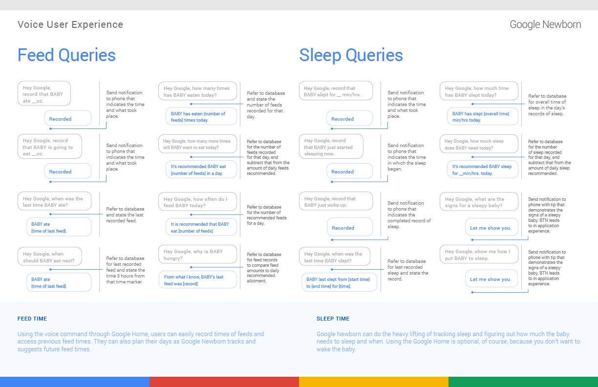Image resolution: width=598 pixels, height=387 pixels.
Task: Click paragraph starting "Google Newborn can do the heavy lifting"
Action: click(x=448, y=342)
